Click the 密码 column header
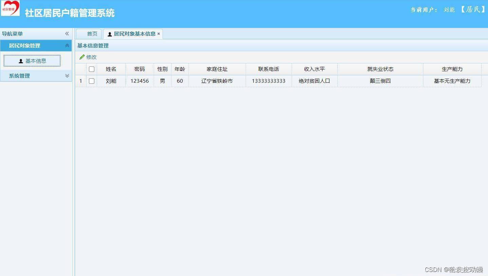 click(139, 69)
